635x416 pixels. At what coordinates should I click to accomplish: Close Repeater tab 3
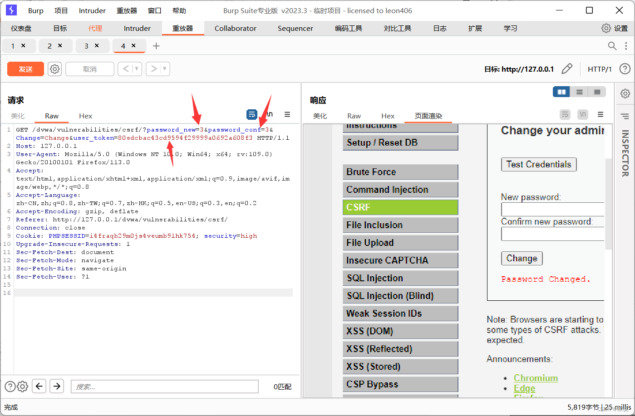[x=97, y=45]
